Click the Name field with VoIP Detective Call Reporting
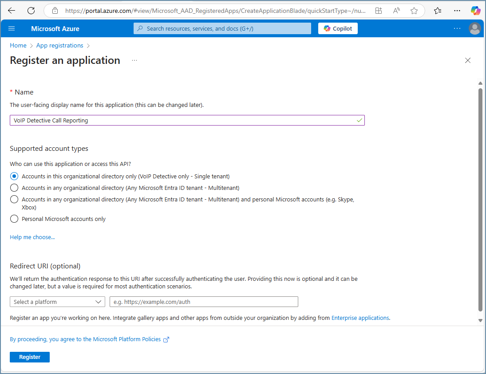This screenshot has width=486, height=374. pos(187,120)
